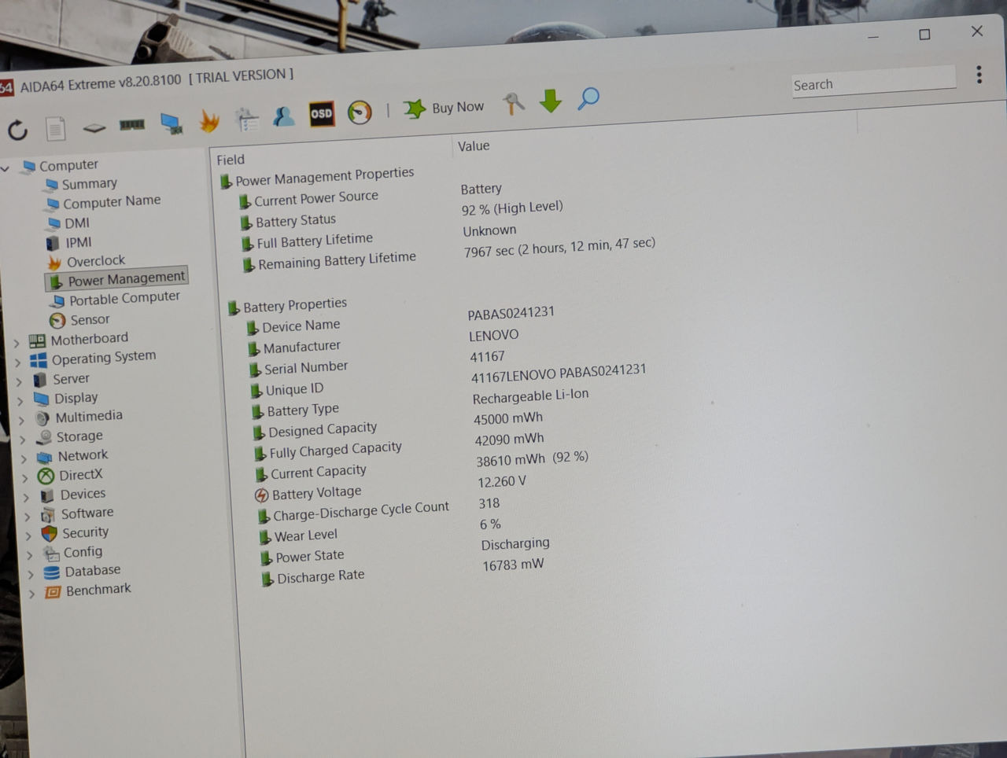Select Power Management in the tree
The image size is (1007, 758).
117,279
